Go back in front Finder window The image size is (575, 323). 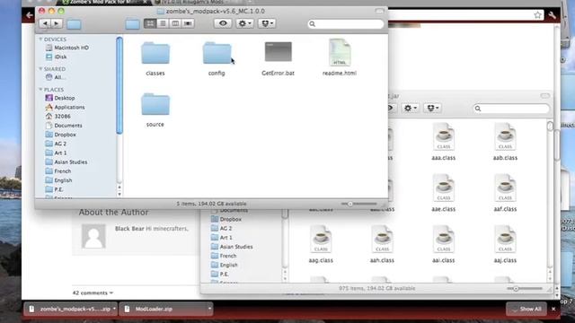point(45,23)
